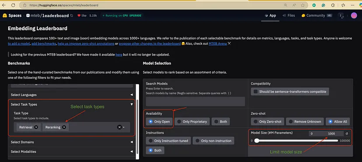The height and width of the screenshot is (162, 362).
Task: Click the mteb owner name link
Action: 35,16
